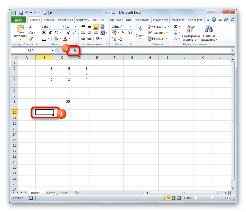Image resolution: width=246 pixels, height=212 pixels.
Task: Apply the yellow fill color bucket
Action: tap(56, 39)
